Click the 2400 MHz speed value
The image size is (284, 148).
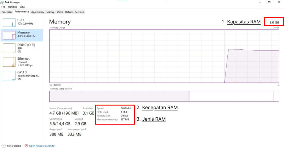126,108
